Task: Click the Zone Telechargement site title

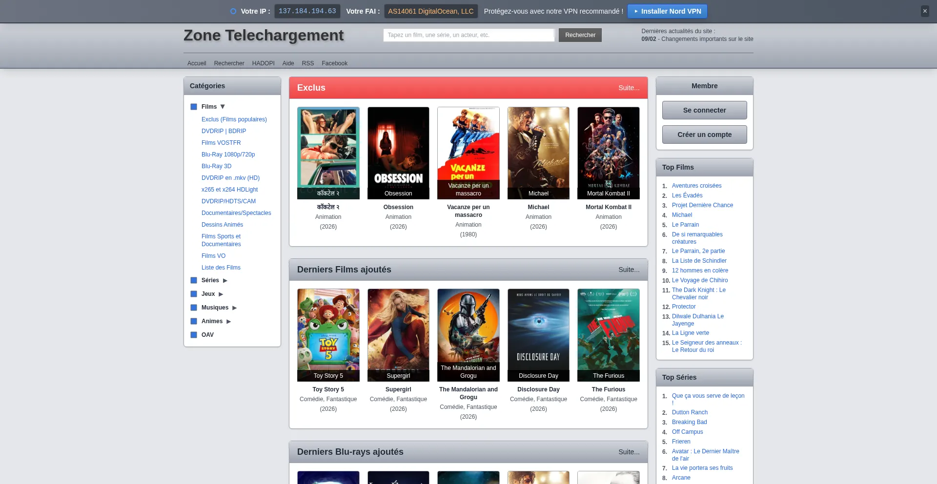Action: click(x=264, y=35)
